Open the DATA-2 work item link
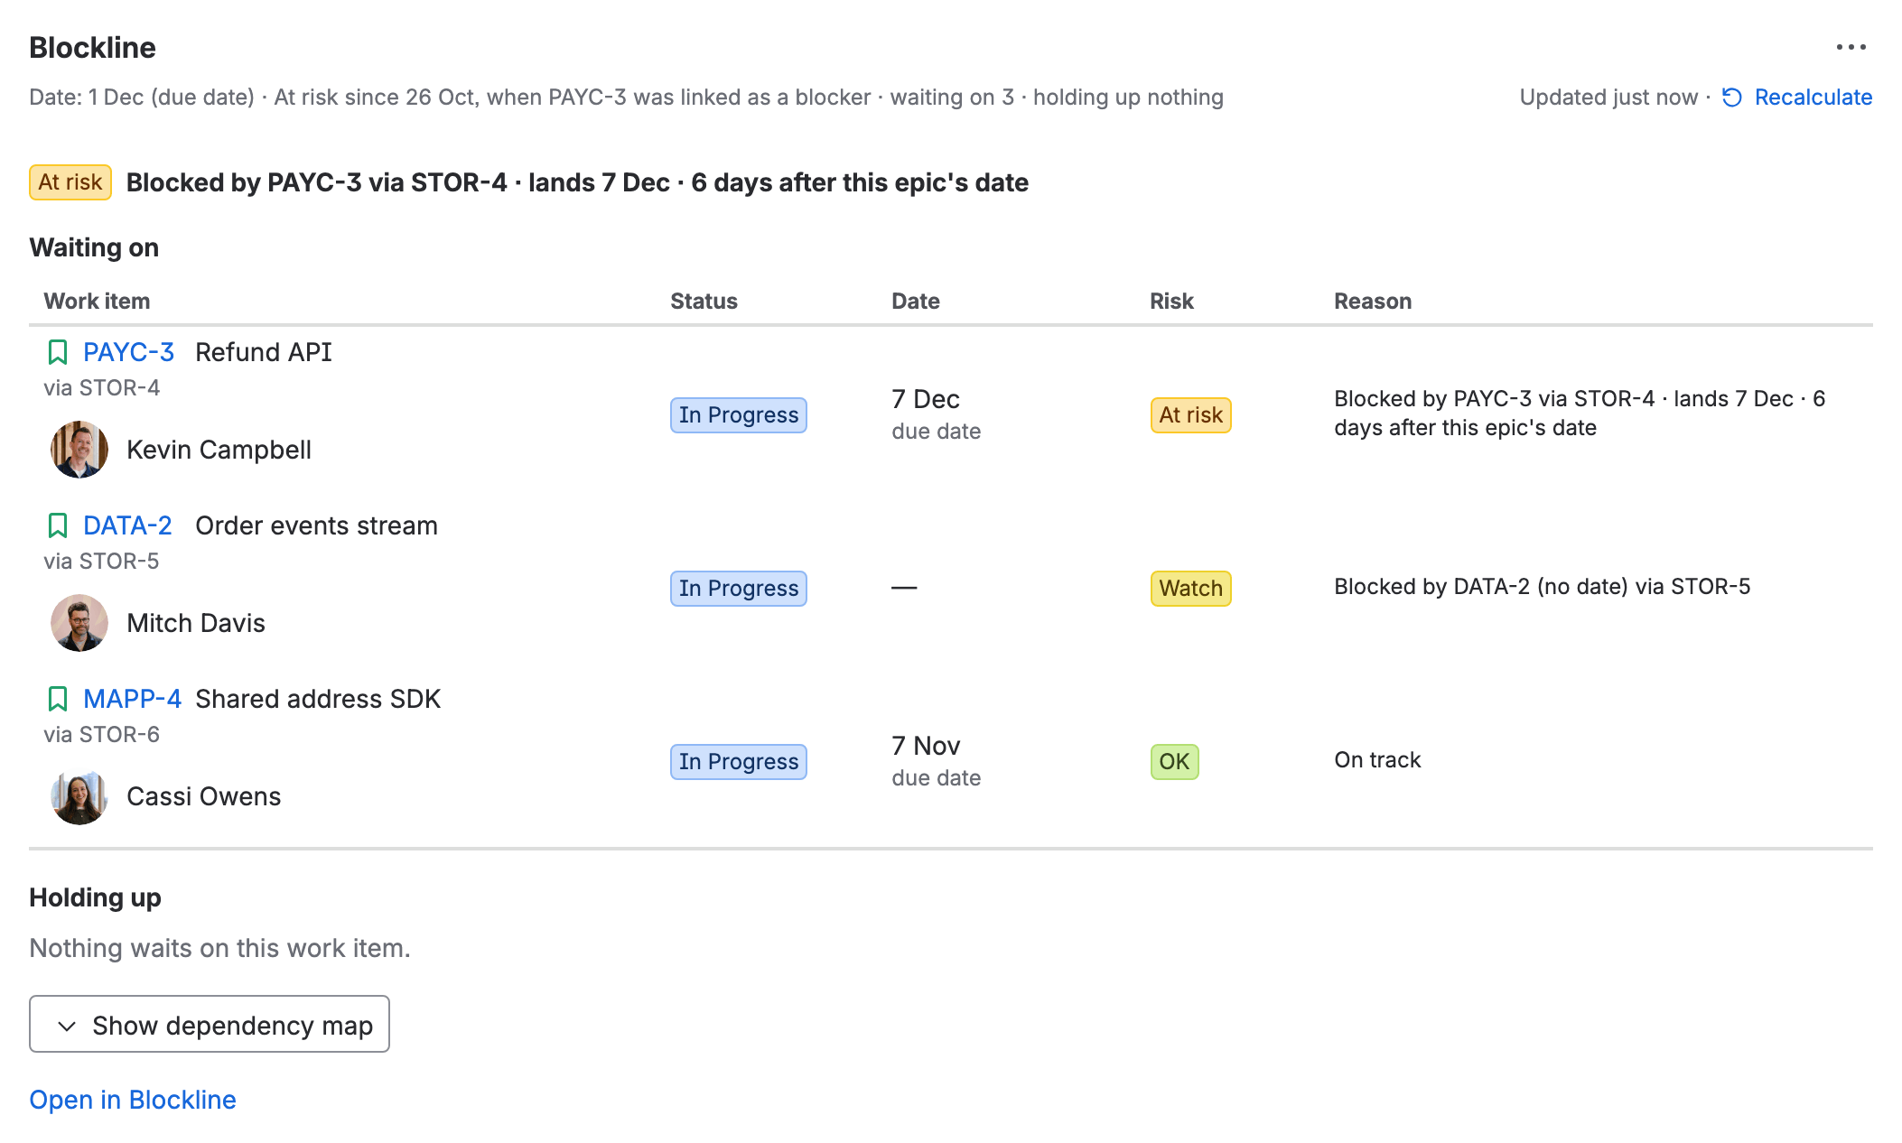This screenshot has height=1143, width=1902. (x=127, y=525)
